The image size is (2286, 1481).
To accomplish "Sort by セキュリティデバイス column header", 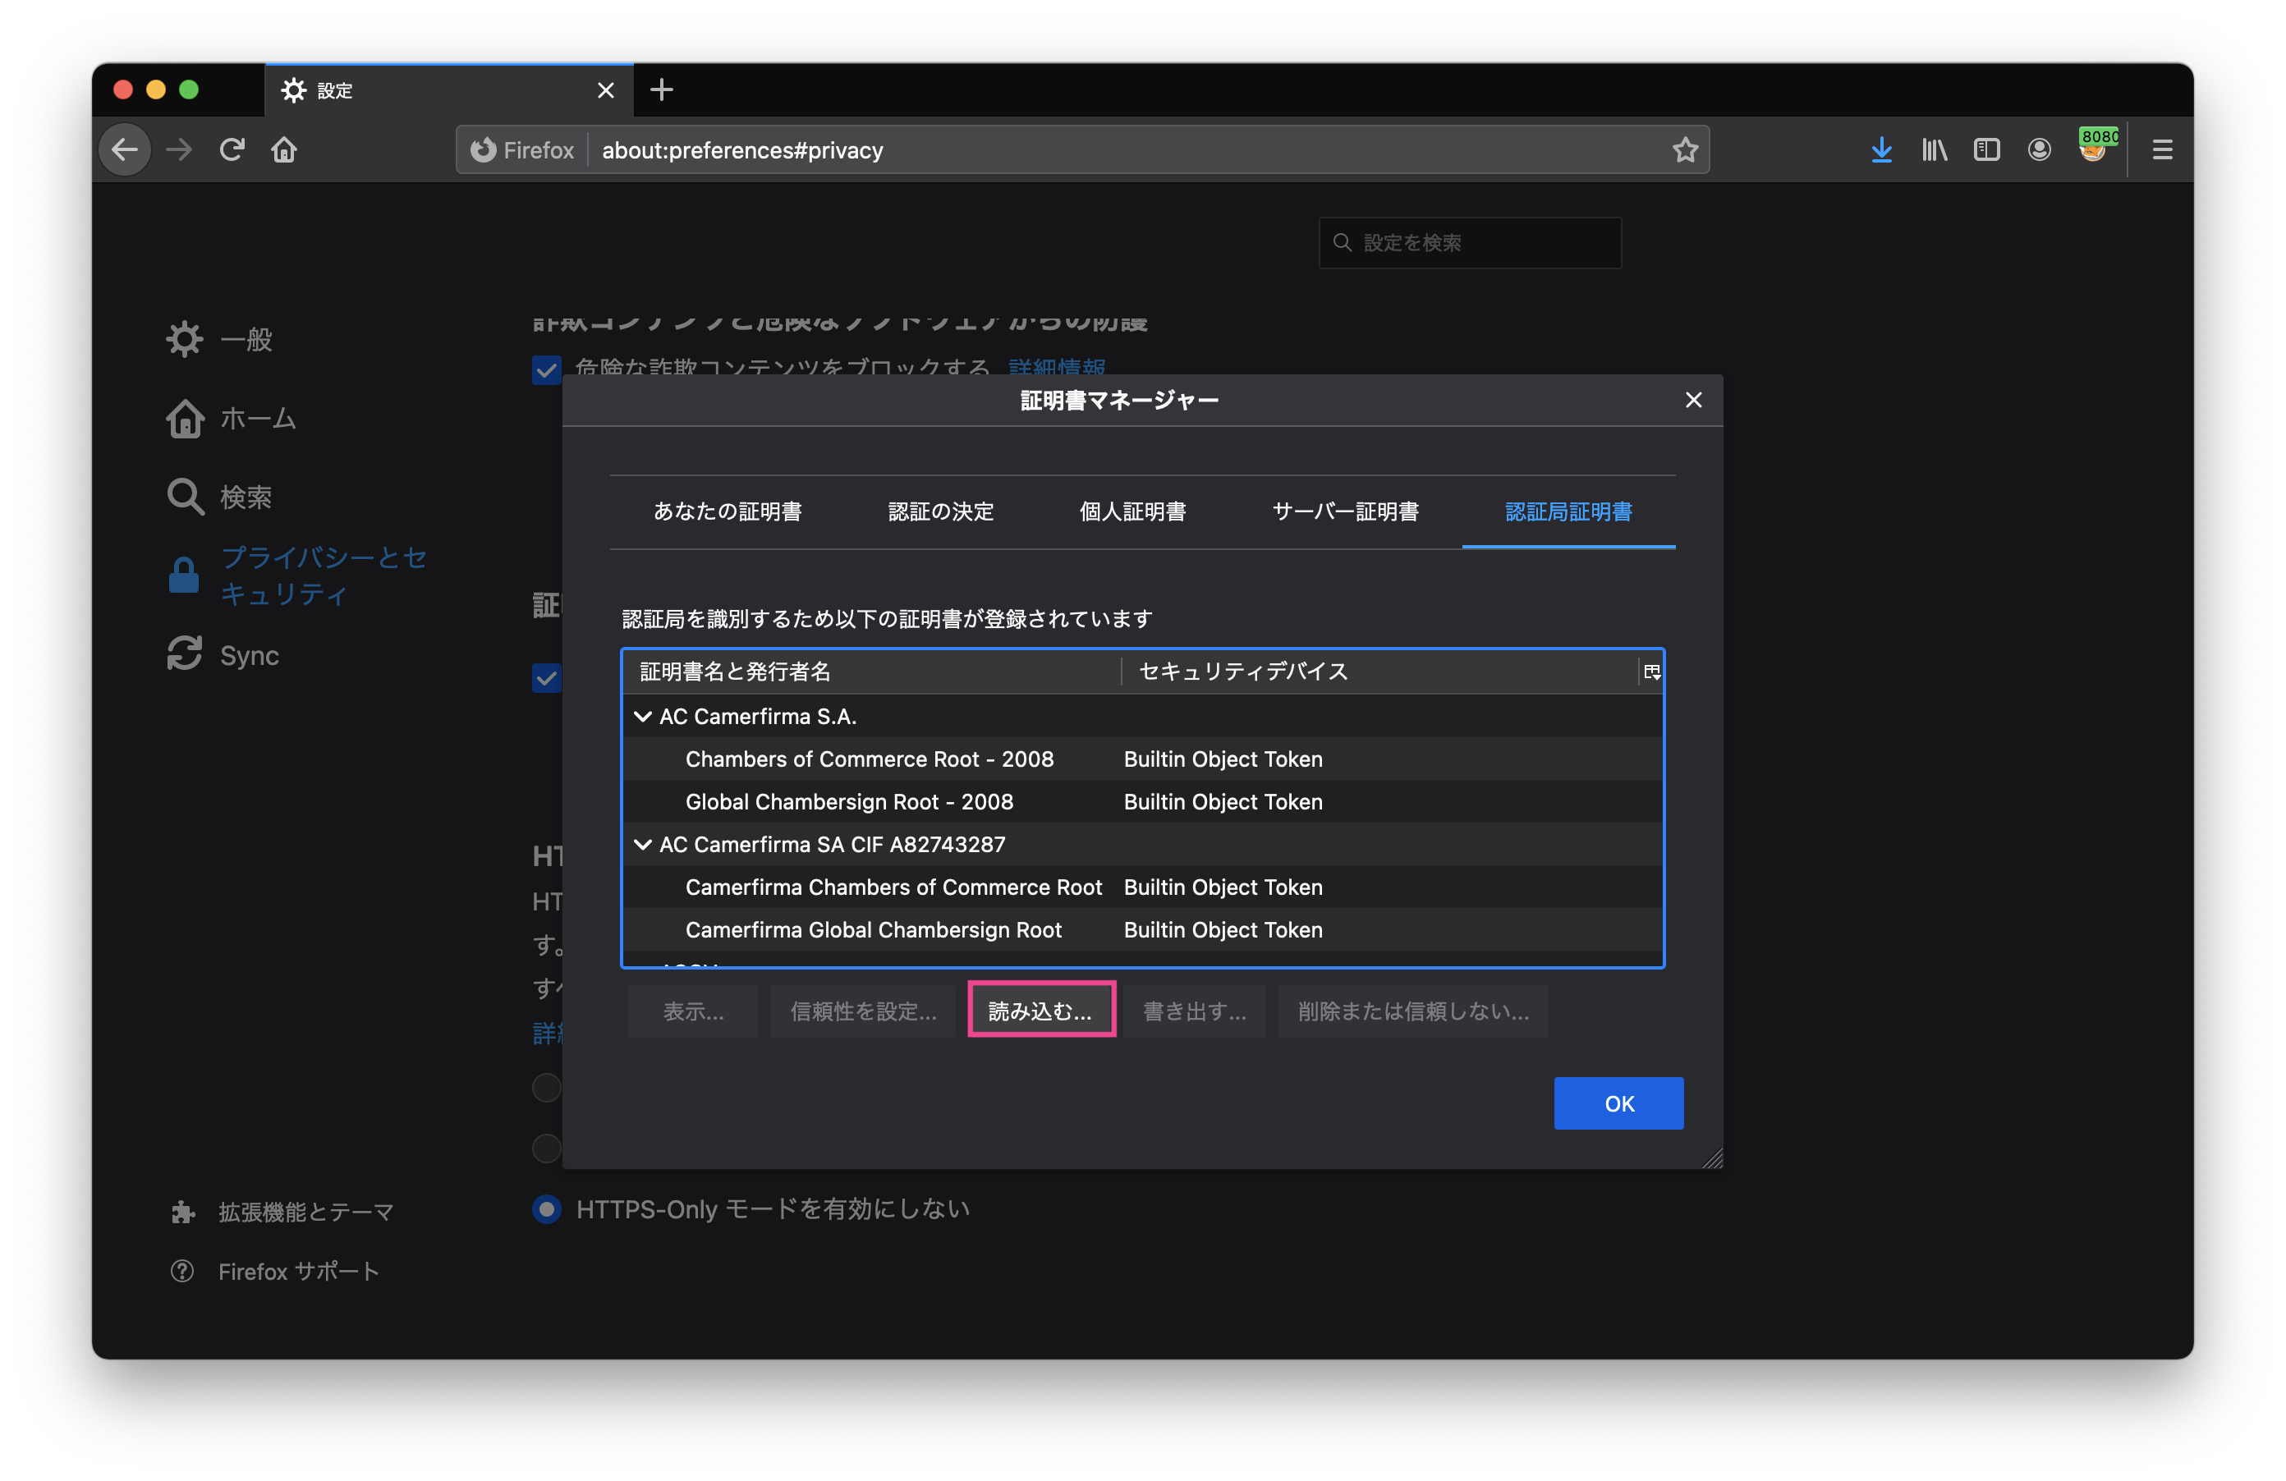I will pos(1379,672).
